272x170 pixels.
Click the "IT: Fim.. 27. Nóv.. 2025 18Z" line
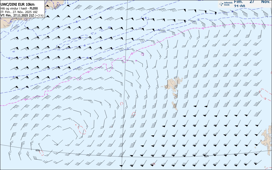[19, 12]
